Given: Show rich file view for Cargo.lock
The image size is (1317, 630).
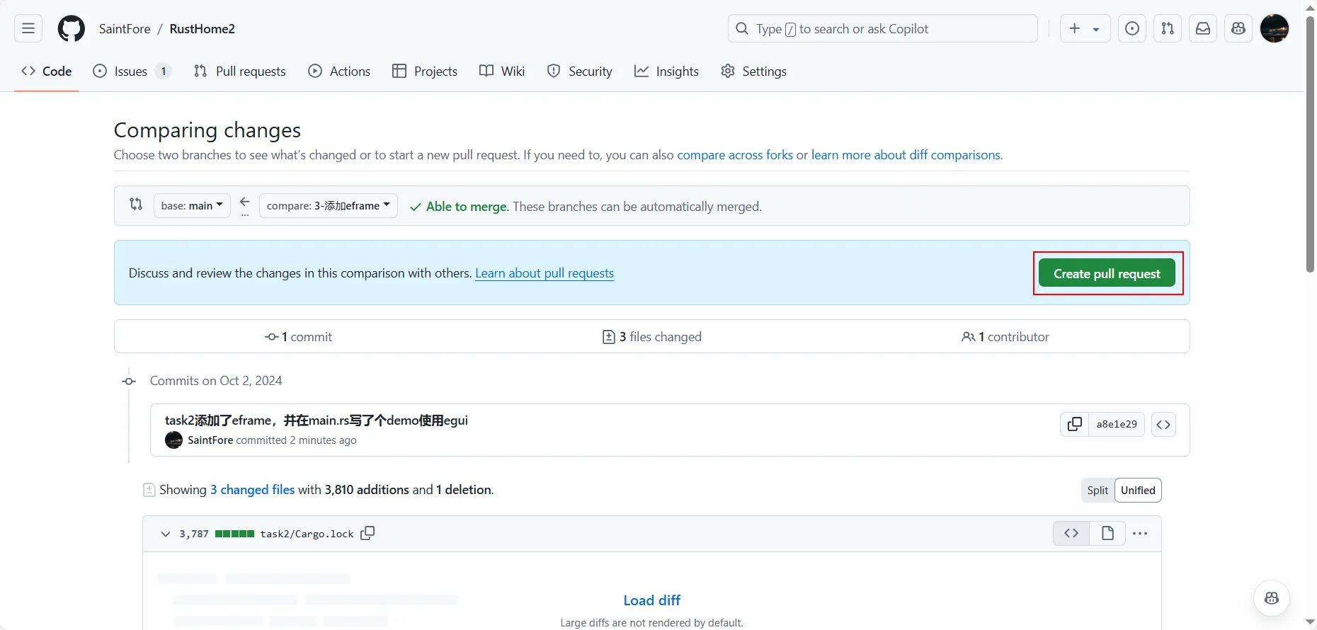Looking at the screenshot, I should click(1107, 533).
